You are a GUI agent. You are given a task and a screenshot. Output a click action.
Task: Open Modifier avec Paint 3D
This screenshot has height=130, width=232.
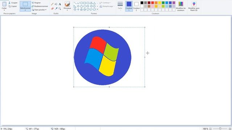tap(194, 6)
